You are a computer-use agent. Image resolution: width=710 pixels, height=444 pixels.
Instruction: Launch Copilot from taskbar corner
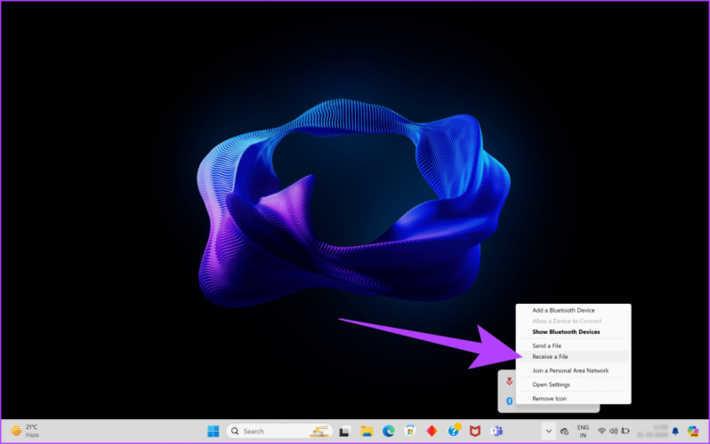693,432
